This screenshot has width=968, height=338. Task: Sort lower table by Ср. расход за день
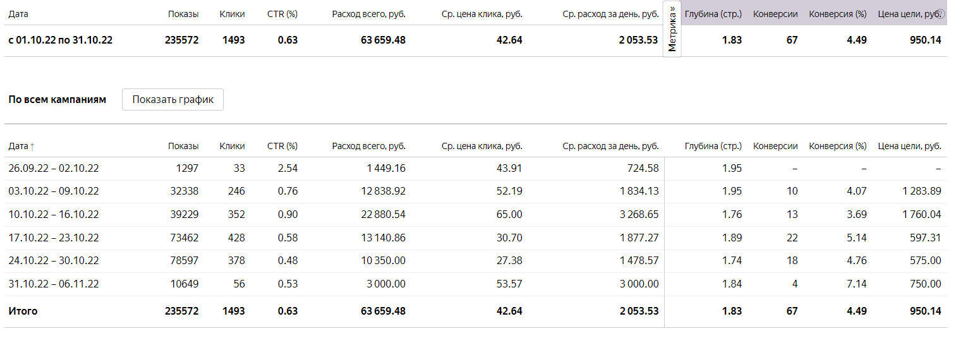pyautogui.click(x=610, y=146)
